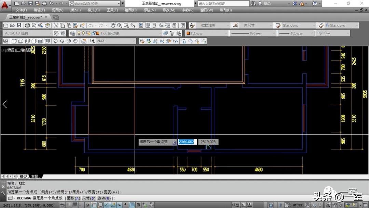Screen dimensions: 369x208
Task: Click the Cut scissors icon
Action: click(56, 25)
